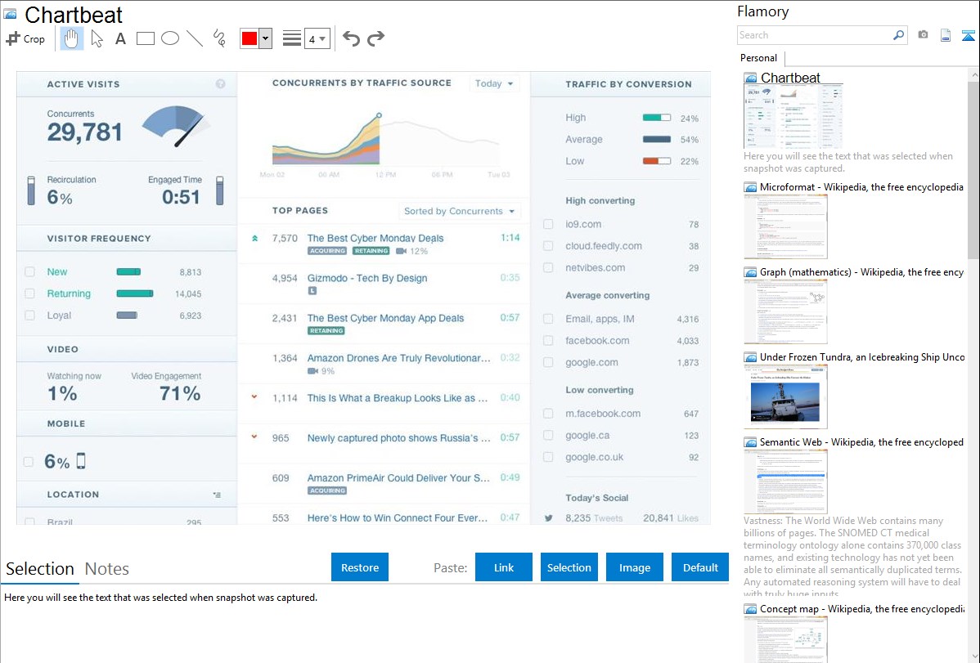Tick the m.facebook.com checkbox
Image resolution: width=980 pixels, height=663 pixels.
pyautogui.click(x=548, y=414)
